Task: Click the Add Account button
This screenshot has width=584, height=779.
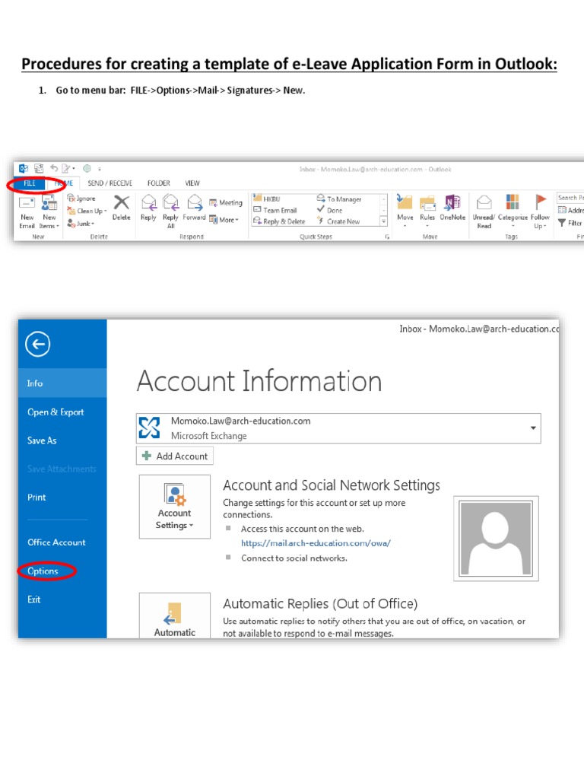Action: [175, 456]
